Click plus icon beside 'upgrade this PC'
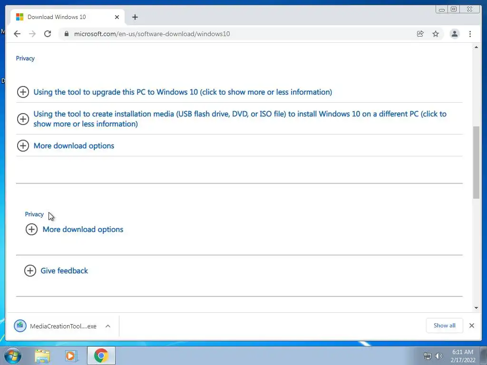This screenshot has height=365, width=487. coord(23,92)
